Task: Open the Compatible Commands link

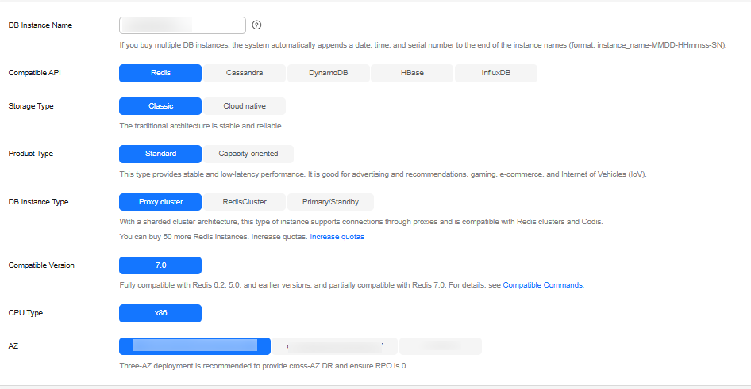Action: pyautogui.click(x=543, y=285)
